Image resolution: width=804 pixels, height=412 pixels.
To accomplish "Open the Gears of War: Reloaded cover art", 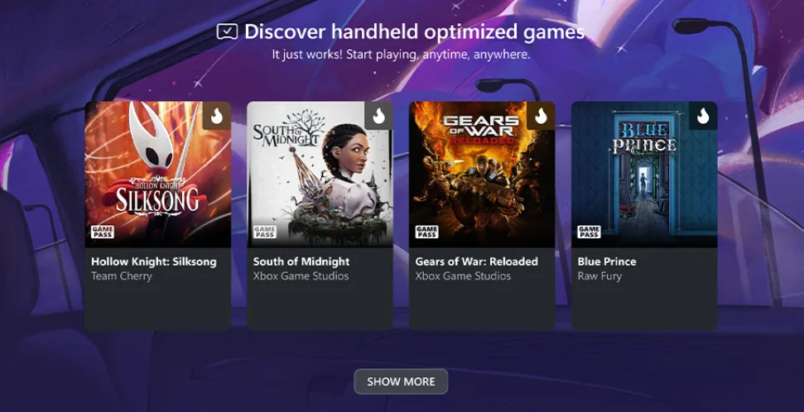I will [482, 175].
